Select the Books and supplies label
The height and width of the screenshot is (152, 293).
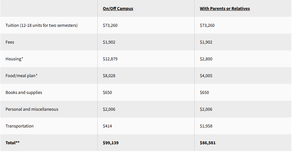tap(24, 93)
